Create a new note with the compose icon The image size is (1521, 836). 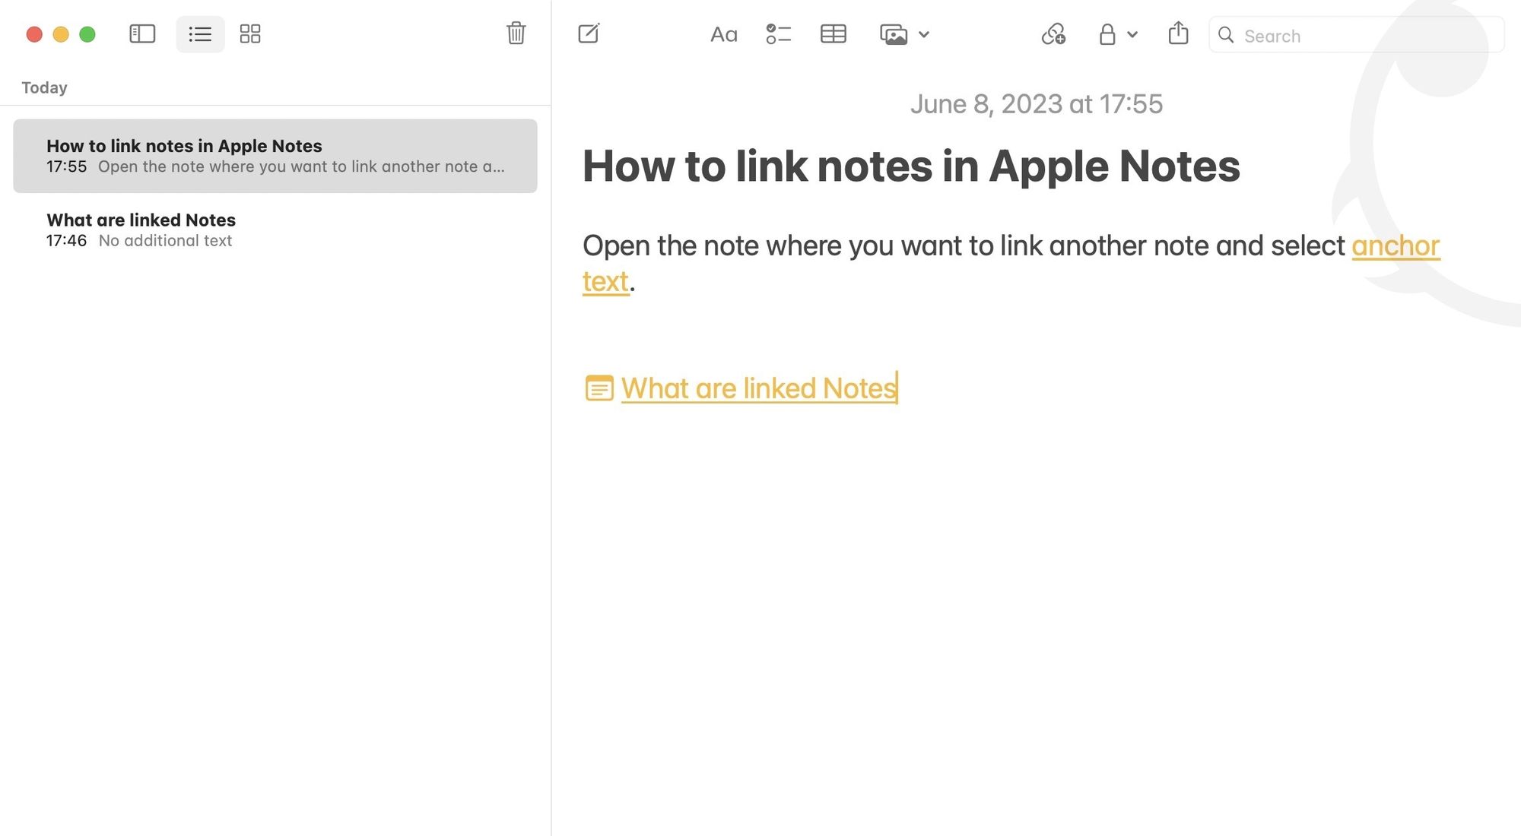(589, 33)
